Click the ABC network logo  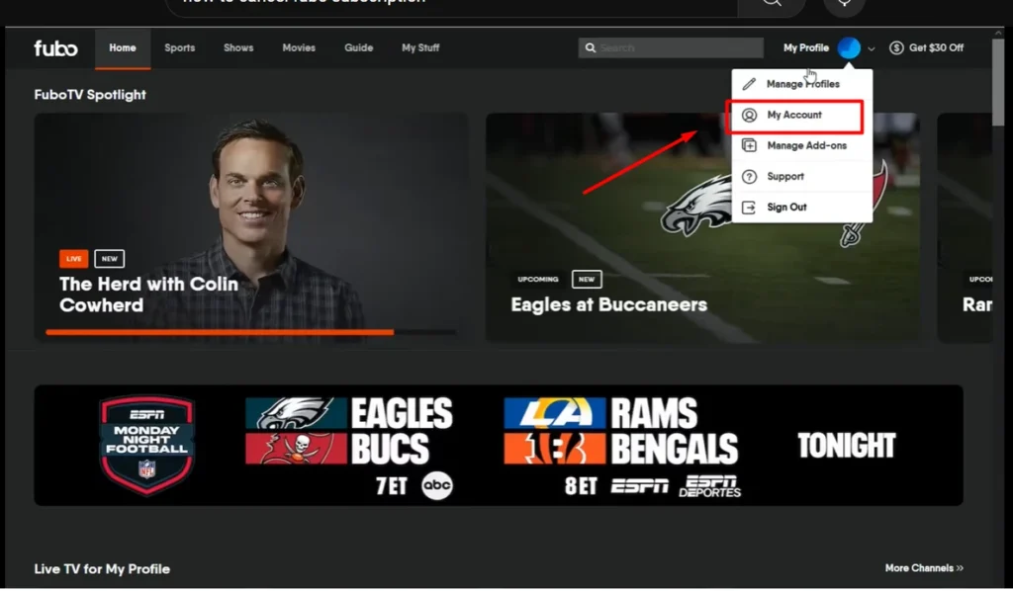[437, 486]
